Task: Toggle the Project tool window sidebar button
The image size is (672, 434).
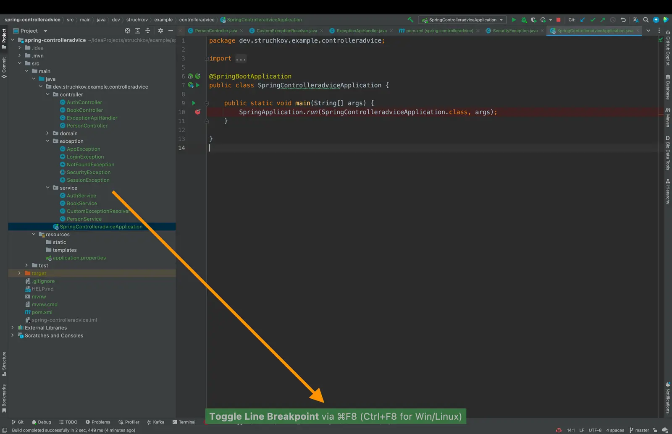Action: point(4,38)
